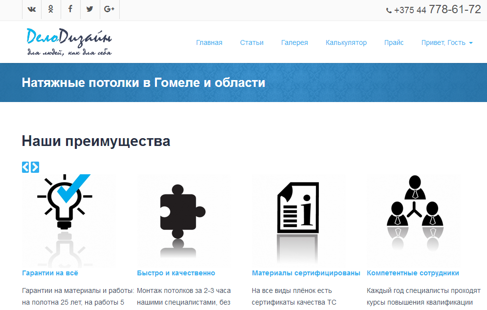
Task: Open the Odnoklassniki social icon
Action: 51,9
